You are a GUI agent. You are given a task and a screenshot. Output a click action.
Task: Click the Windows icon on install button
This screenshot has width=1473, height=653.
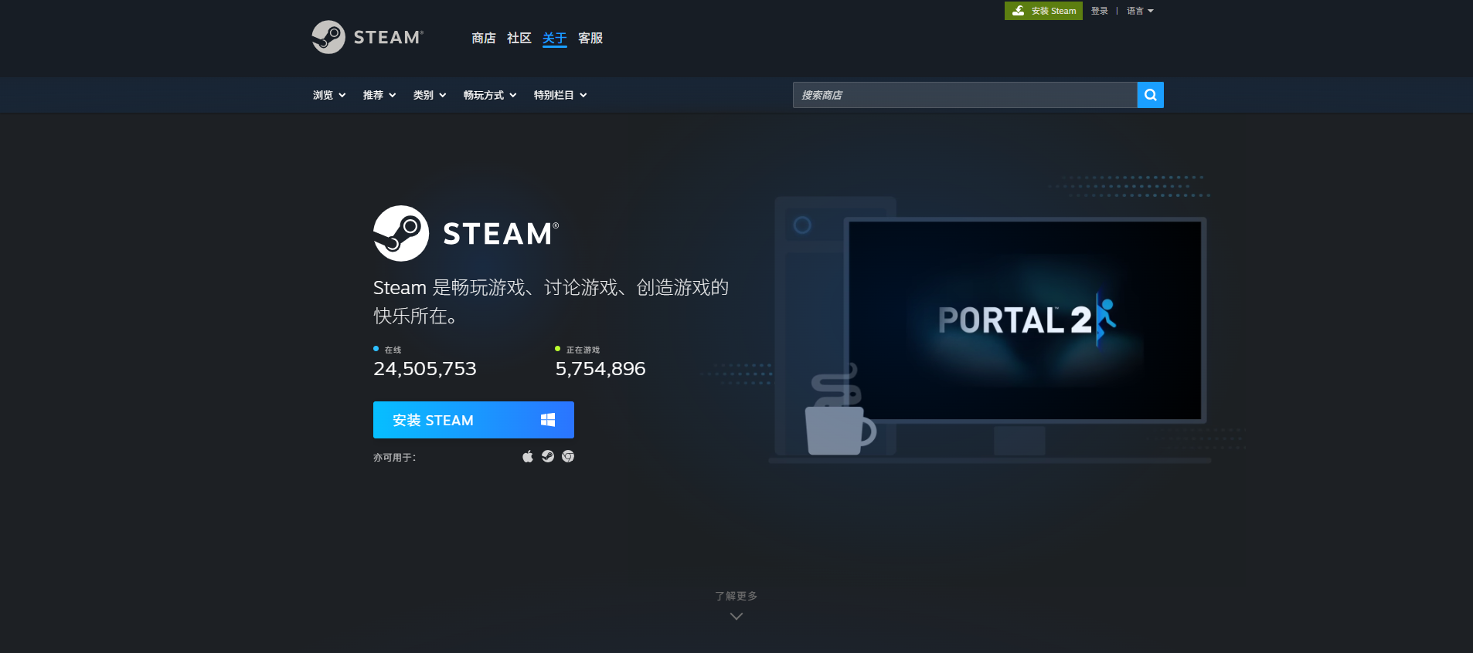pyautogui.click(x=548, y=420)
